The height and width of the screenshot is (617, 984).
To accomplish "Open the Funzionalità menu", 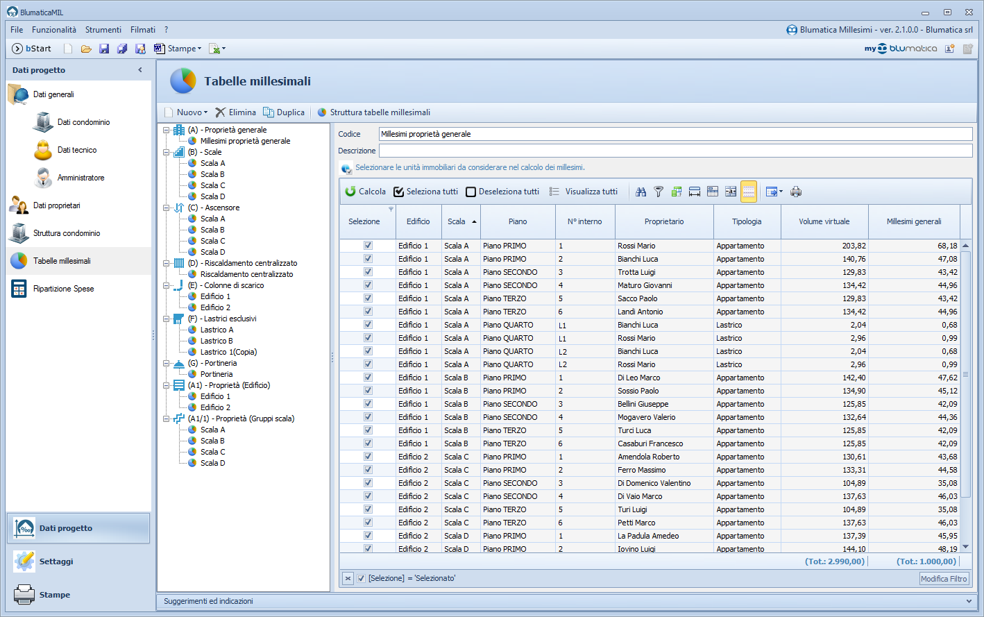I will (54, 30).
